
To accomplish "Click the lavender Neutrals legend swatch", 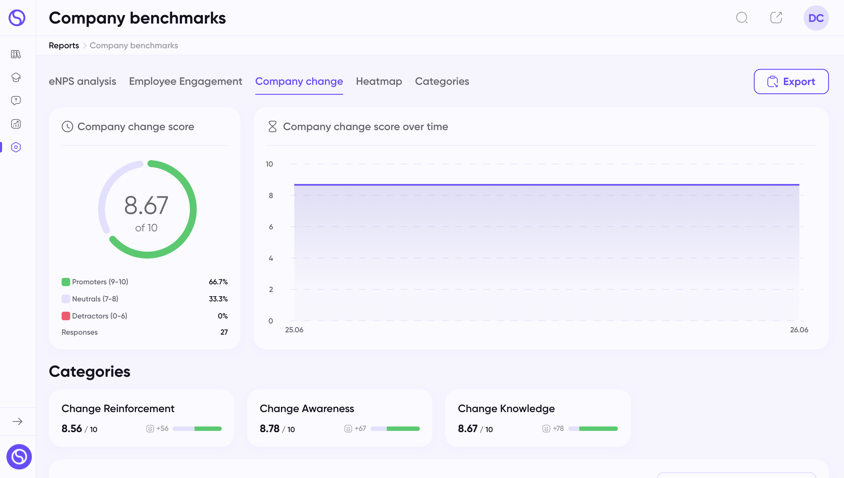I will coord(66,299).
